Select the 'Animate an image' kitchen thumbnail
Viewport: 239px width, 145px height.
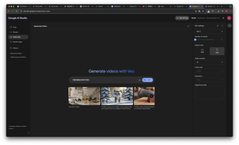click(84, 96)
